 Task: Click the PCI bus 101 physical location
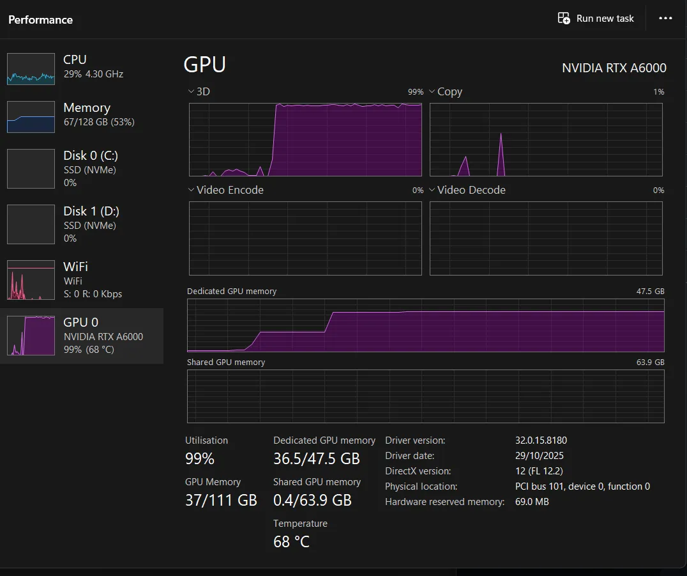(x=583, y=486)
